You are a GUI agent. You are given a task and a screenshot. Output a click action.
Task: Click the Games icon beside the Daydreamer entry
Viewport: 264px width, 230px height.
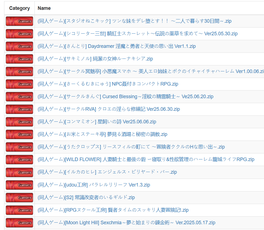tap(19, 46)
